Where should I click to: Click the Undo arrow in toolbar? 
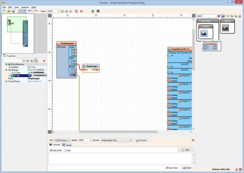[x=30, y=11]
